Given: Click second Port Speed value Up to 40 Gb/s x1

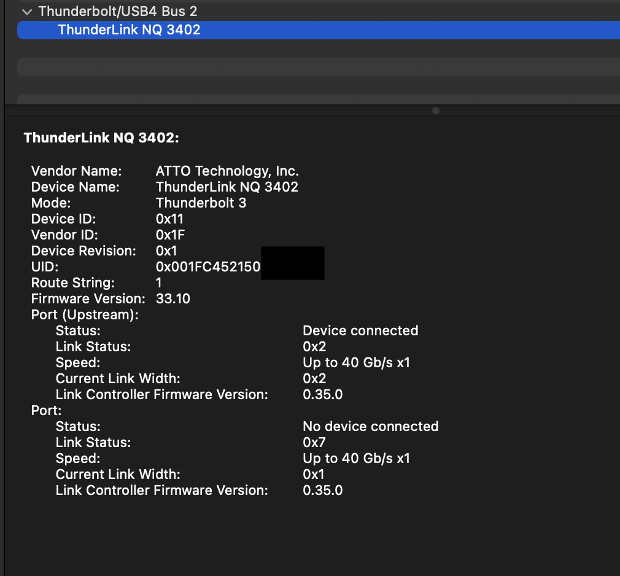Looking at the screenshot, I should click(x=356, y=459).
